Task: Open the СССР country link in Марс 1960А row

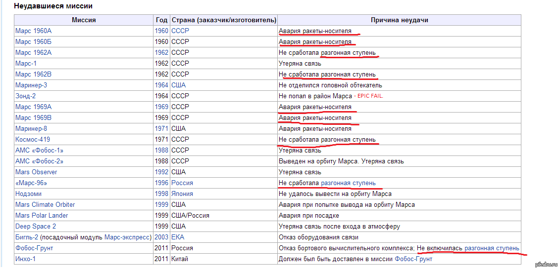Action: 180,31
